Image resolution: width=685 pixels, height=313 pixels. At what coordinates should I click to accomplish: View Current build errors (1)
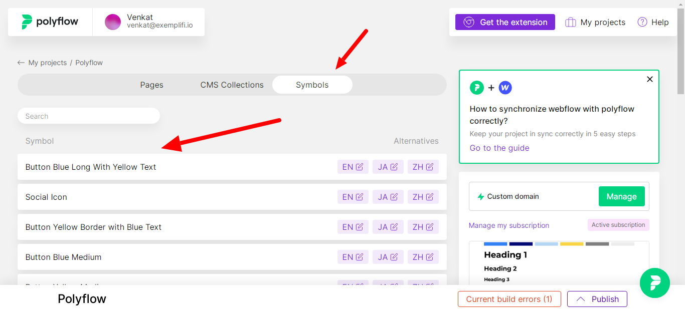(x=509, y=299)
